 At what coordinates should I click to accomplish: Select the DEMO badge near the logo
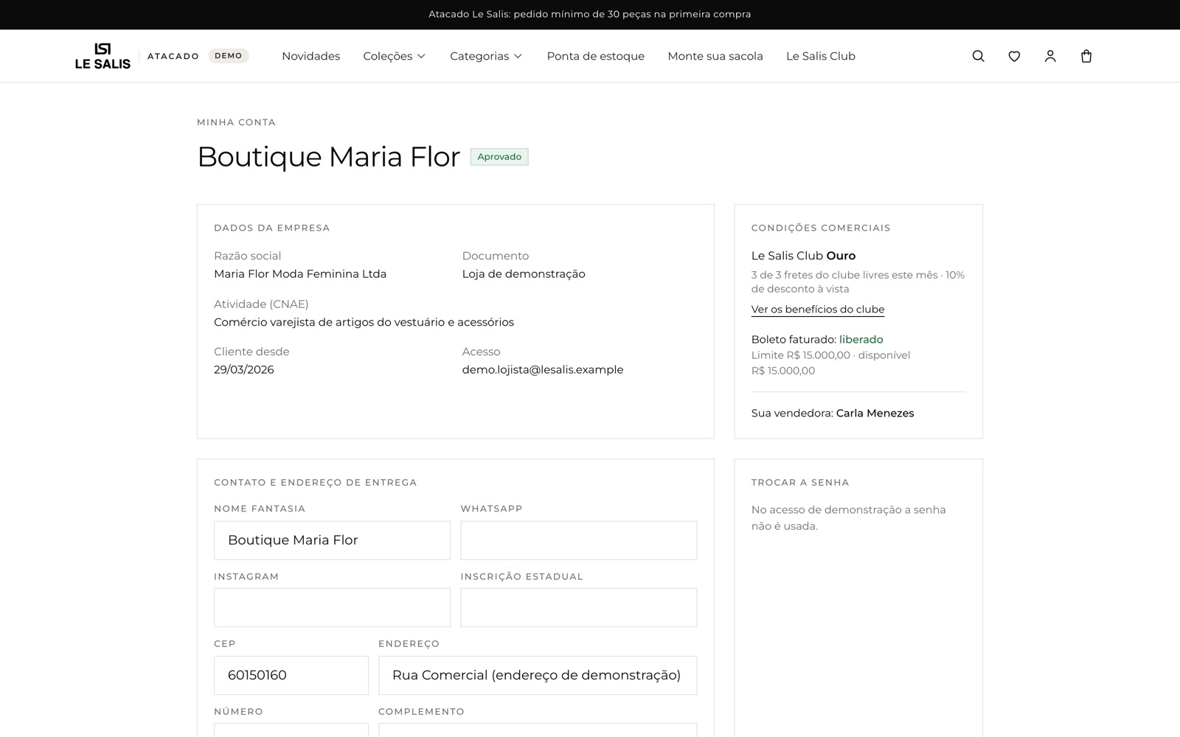[229, 56]
